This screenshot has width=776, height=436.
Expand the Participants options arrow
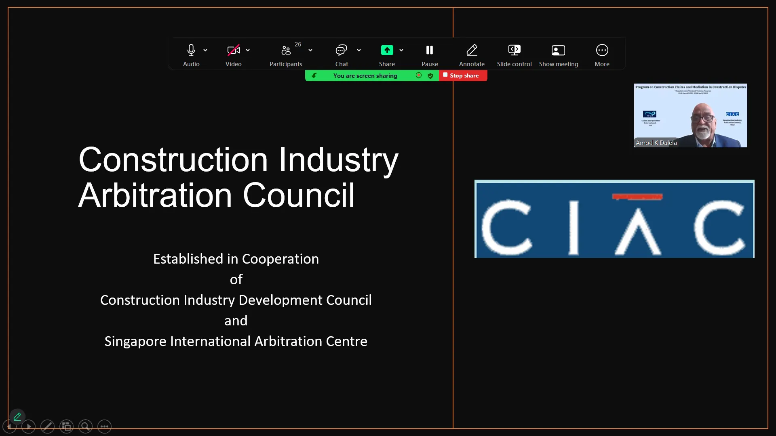coord(310,50)
